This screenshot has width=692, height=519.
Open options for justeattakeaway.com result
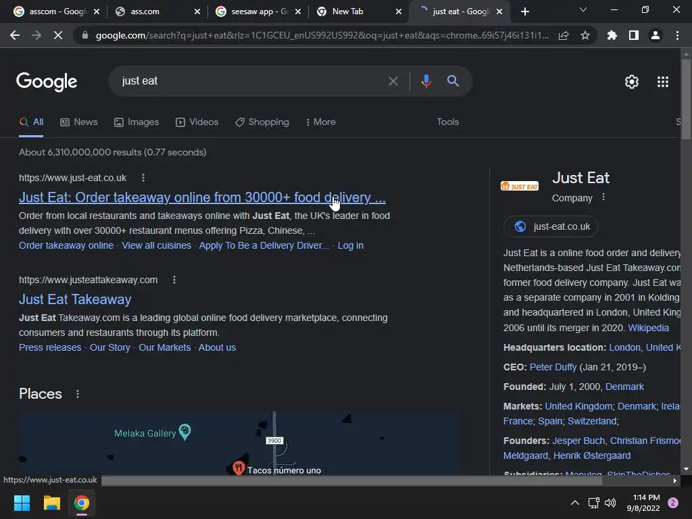click(x=174, y=280)
